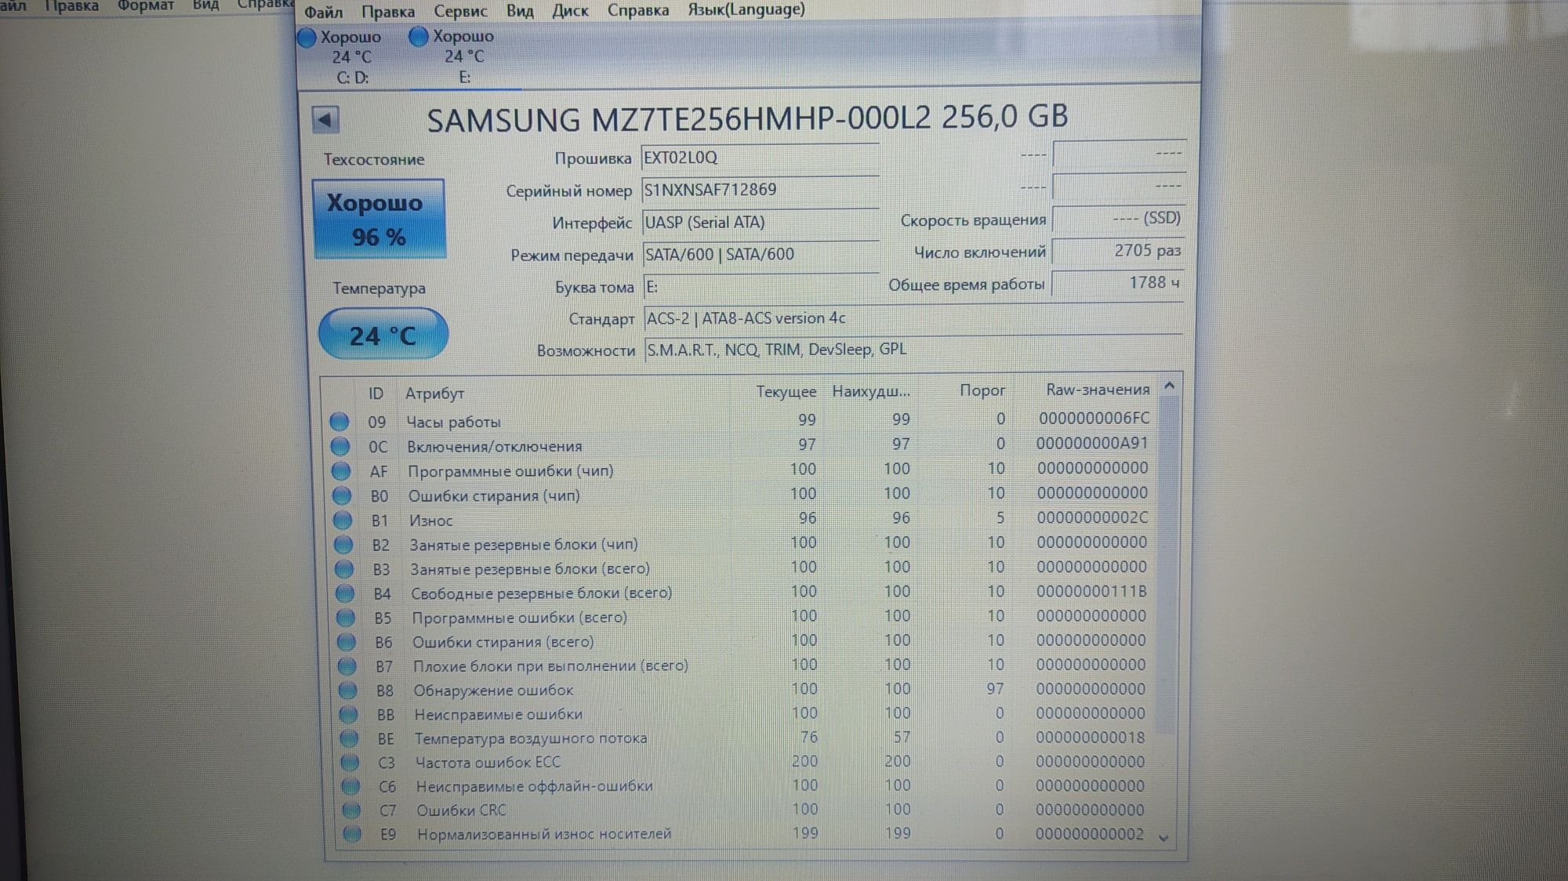Click the power-on count value 2705 раз
Viewport: 1568px width, 881px height.
point(1118,251)
